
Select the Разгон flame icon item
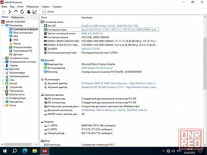tap(11, 44)
